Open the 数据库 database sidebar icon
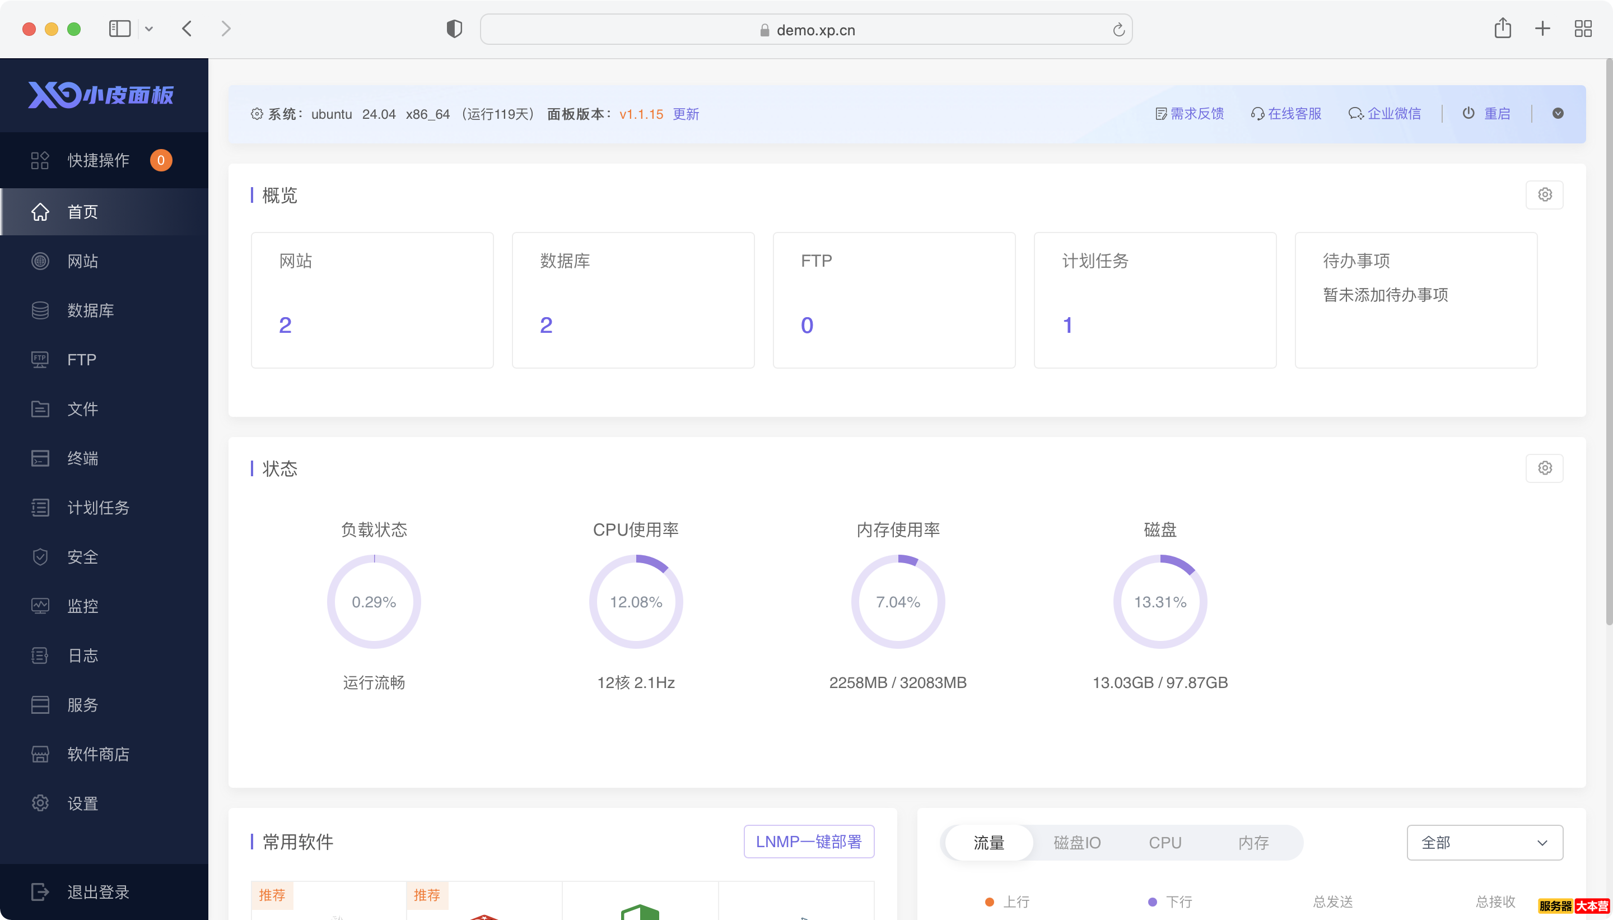1613x920 pixels. [x=40, y=310]
